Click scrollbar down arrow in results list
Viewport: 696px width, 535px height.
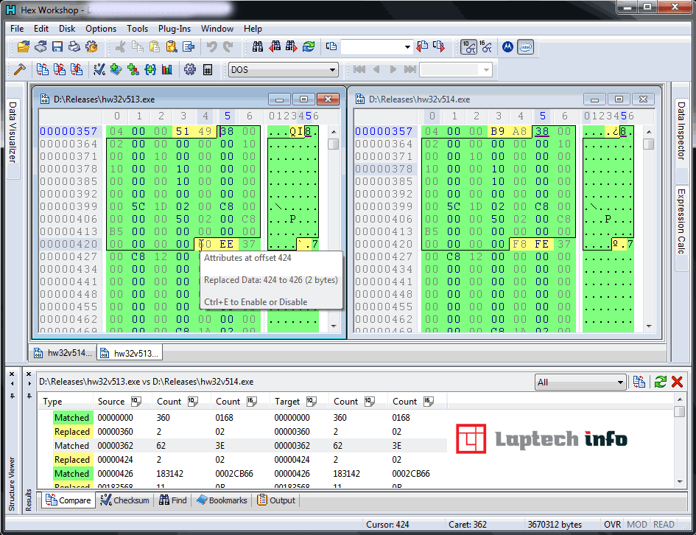pyautogui.click(x=680, y=482)
